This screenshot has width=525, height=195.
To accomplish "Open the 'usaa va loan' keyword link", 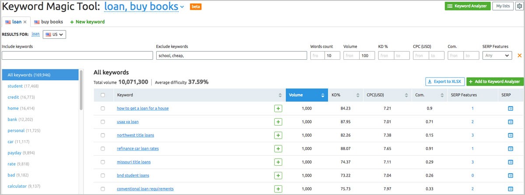I will click(127, 122).
